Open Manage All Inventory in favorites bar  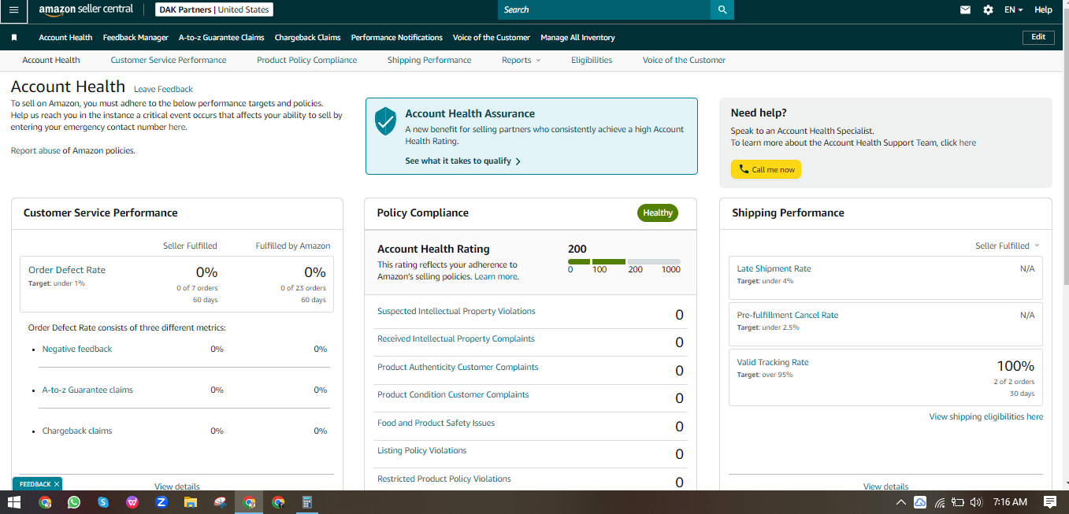(577, 37)
